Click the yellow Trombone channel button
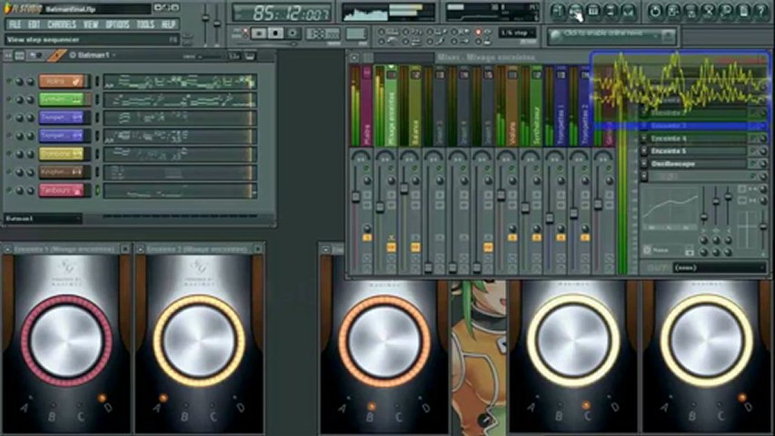This screenshot has width=775, height=436. tap(61, 154)
